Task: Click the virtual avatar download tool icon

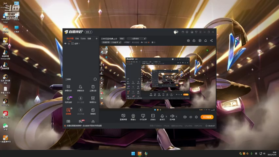Action: (x=81, y=110)
